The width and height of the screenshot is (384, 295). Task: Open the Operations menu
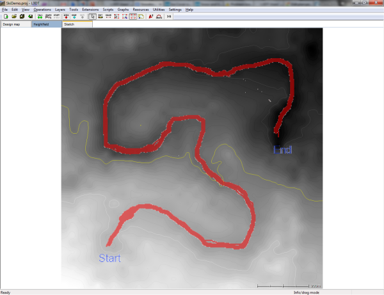(42, 10)
